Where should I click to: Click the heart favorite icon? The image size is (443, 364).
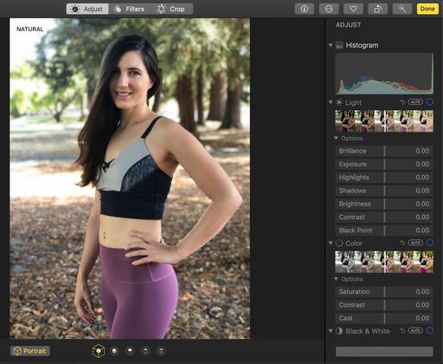pos(353,9)
